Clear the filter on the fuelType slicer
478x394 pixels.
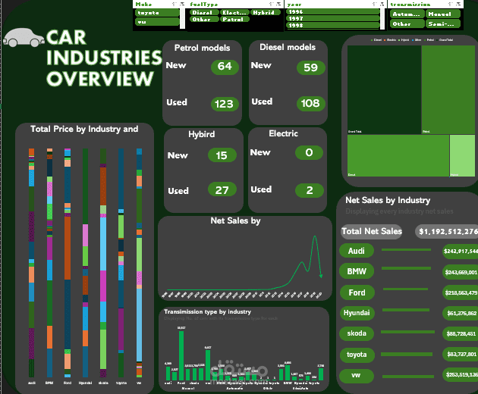click(279, 4)
